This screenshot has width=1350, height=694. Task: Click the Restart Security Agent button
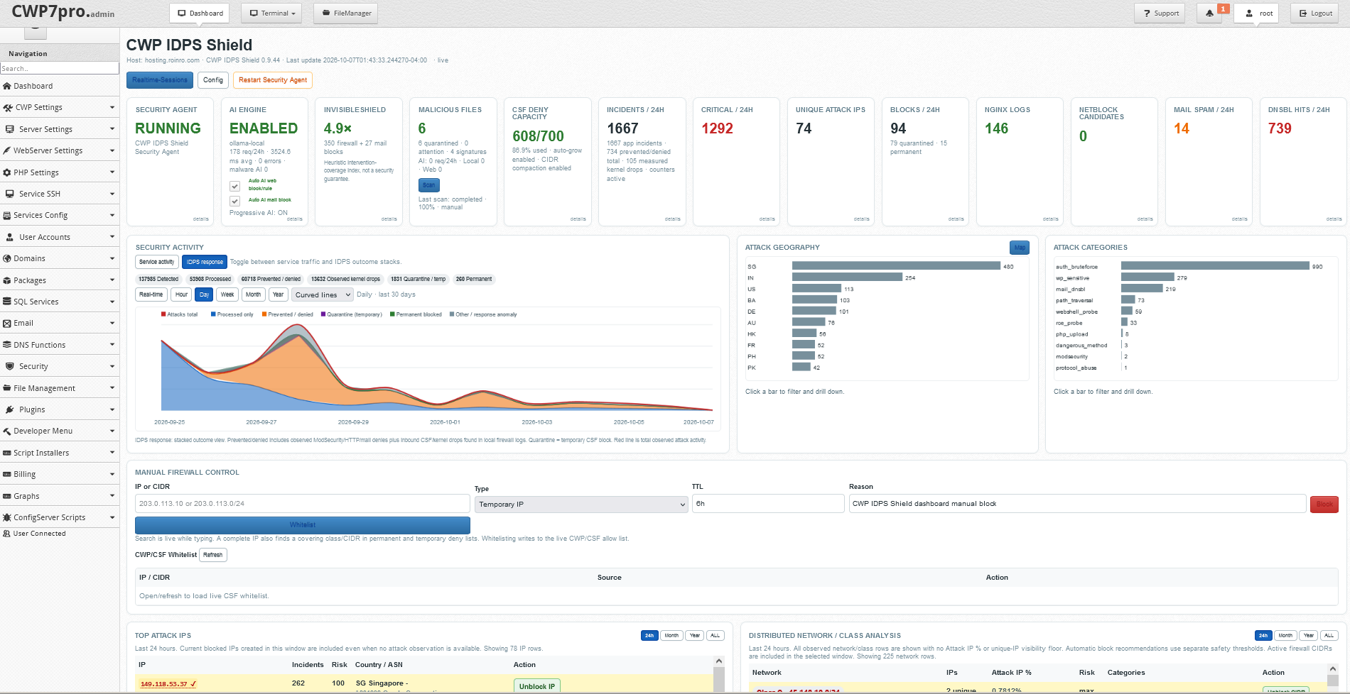click(x=273, y=80)
